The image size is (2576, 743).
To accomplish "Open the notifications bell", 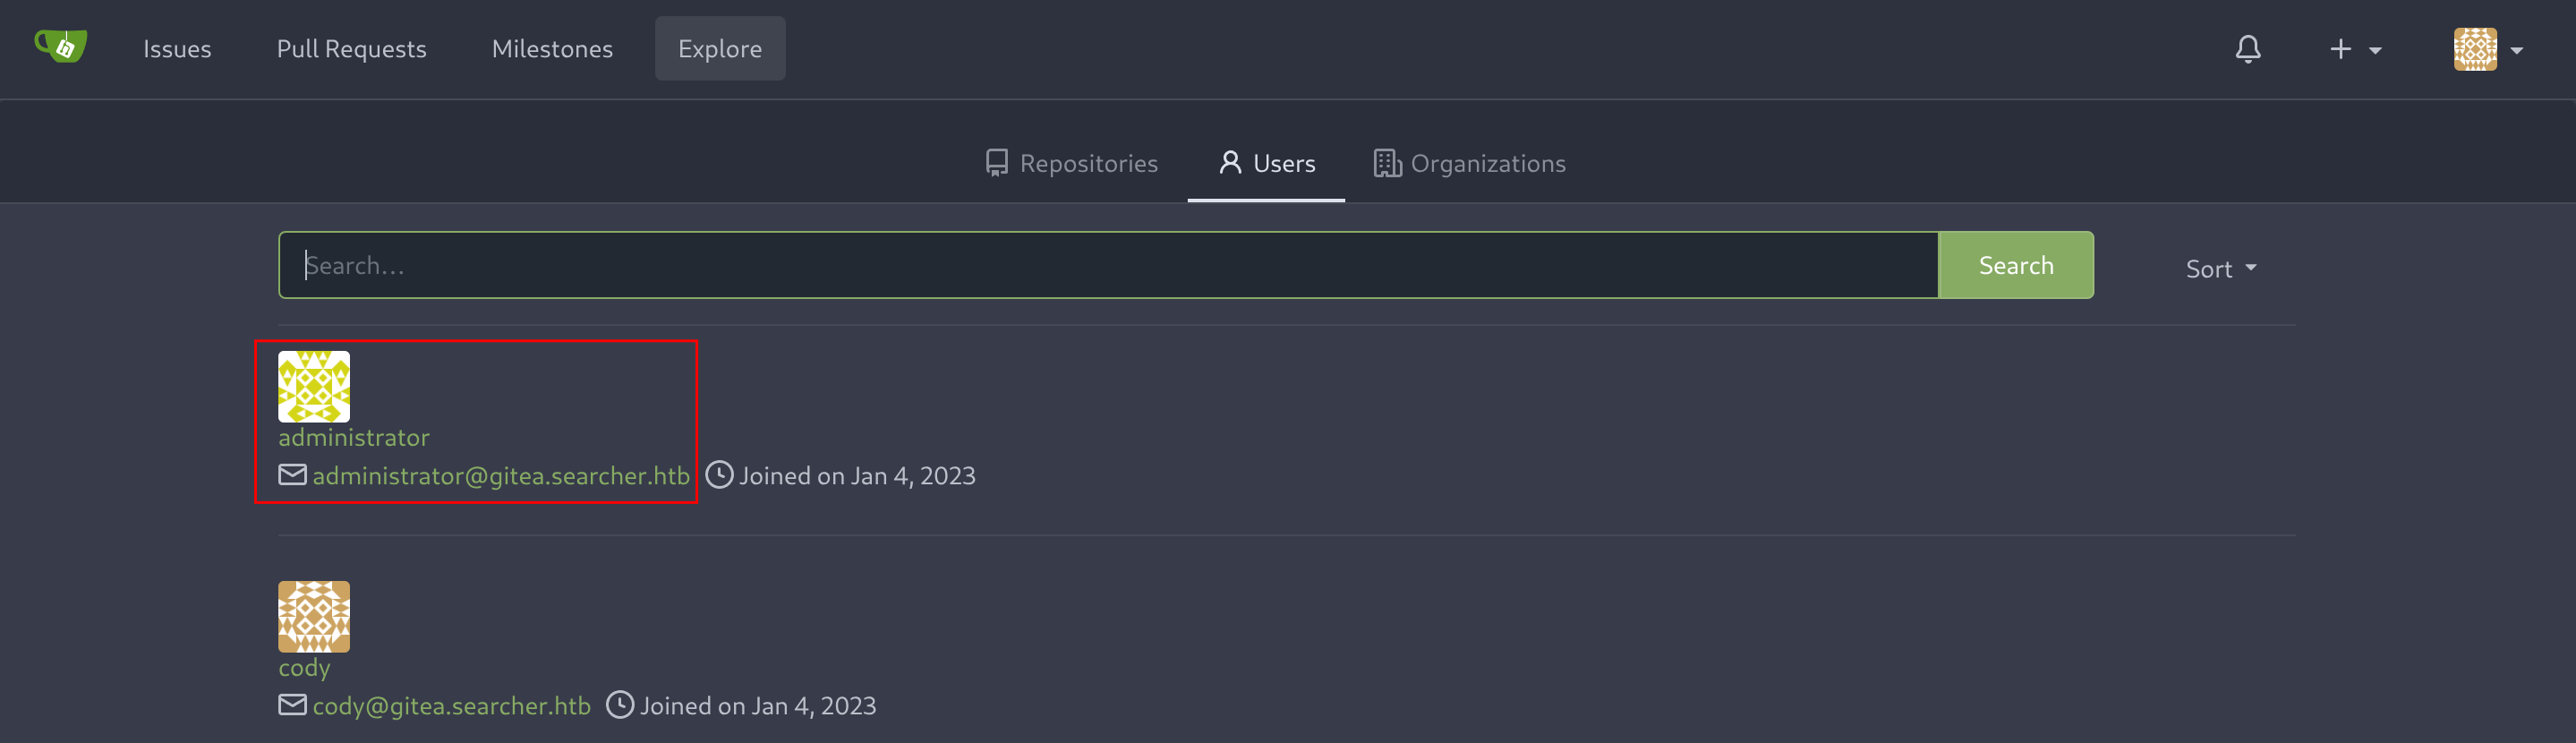I will pos(2248,49).
